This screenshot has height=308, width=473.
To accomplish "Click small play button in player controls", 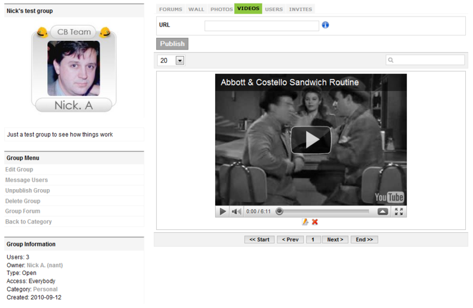I will click(x=223, y=212).
